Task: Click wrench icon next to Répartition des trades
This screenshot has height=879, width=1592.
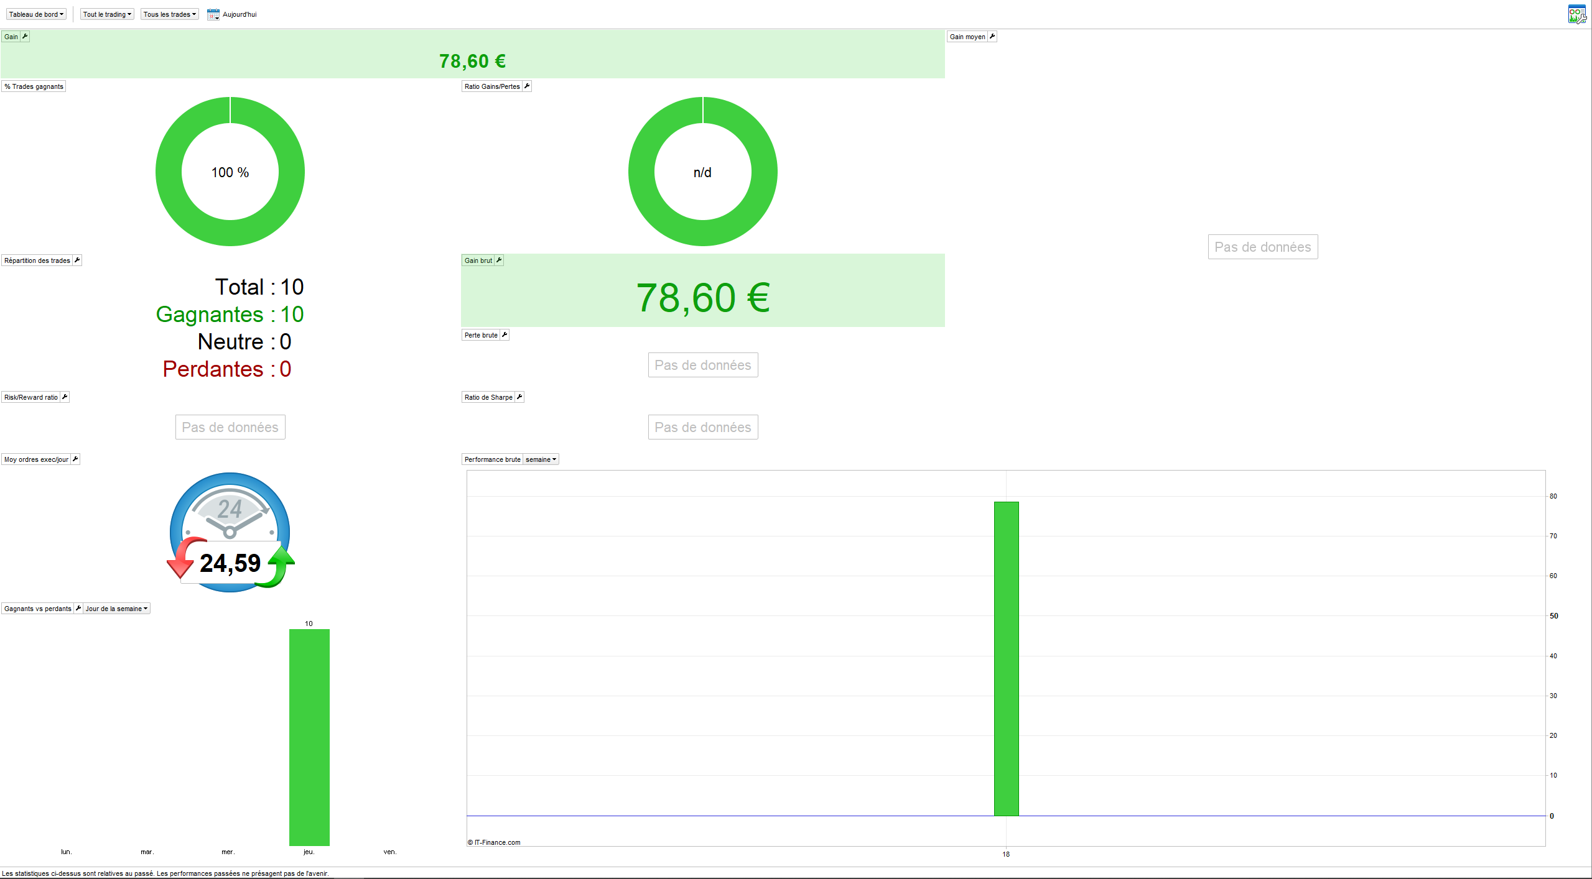Action: [77, 260]
